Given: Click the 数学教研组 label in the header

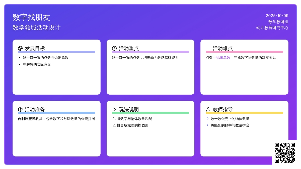Looking at the screenshot, I should coord(278,22).
